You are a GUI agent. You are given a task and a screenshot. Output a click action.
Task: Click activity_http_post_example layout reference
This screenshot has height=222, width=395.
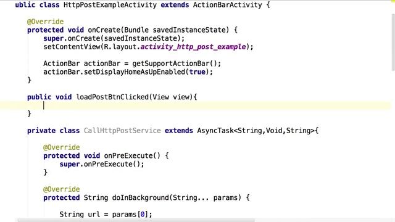coord(193,47)
